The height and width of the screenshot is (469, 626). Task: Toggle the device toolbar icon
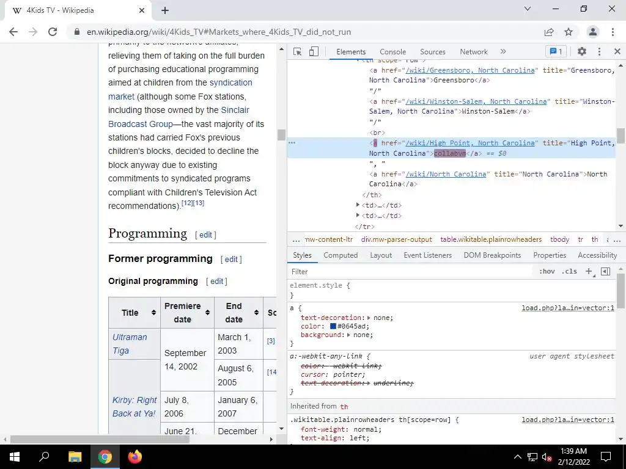coord(314,51)
